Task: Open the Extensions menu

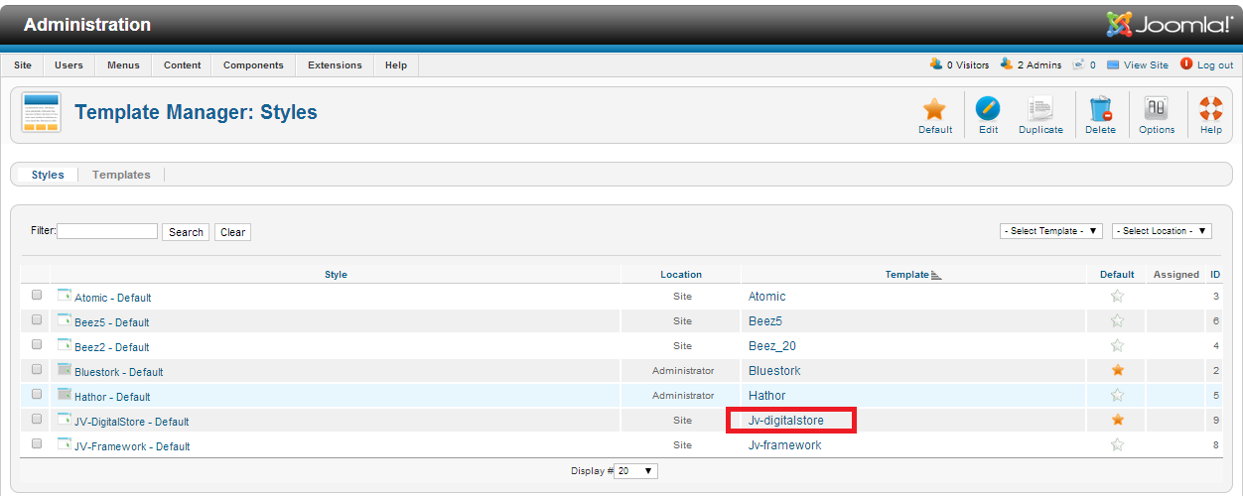Action: (x=335, y=65)
